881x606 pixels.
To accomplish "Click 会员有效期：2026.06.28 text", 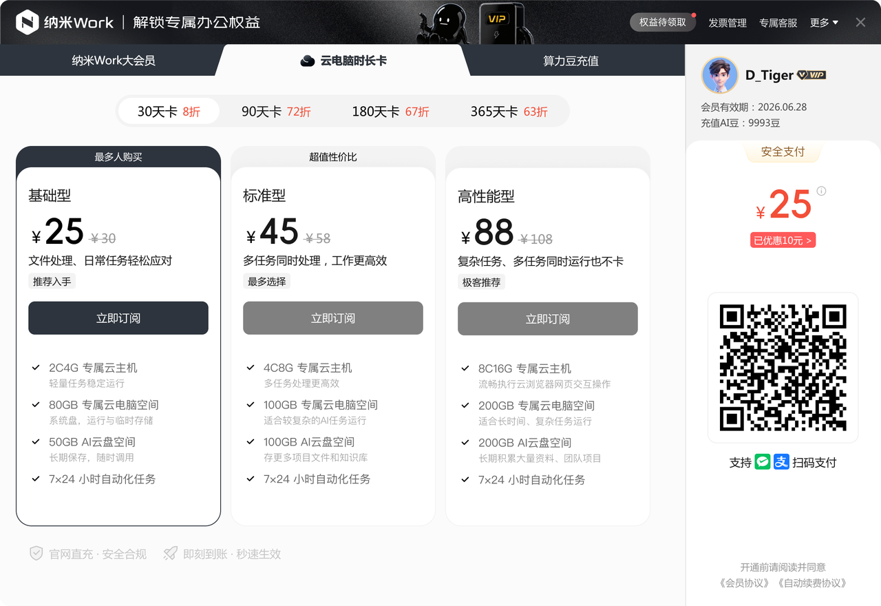I will pyautogui.click(x=754, y=107).
